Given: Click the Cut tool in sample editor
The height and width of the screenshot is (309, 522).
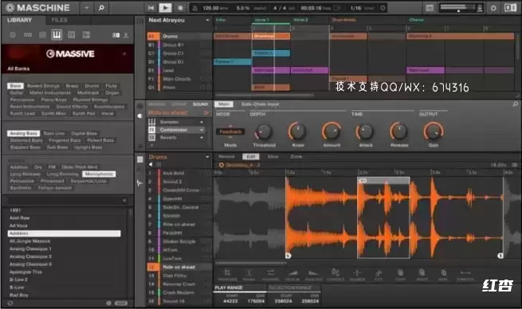Looking at the screenshot, I should click(x=379, y=275).
